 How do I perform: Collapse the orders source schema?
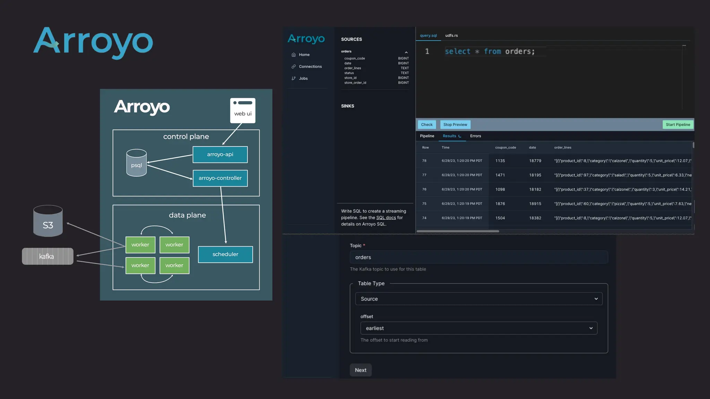[x=406, y=52]
